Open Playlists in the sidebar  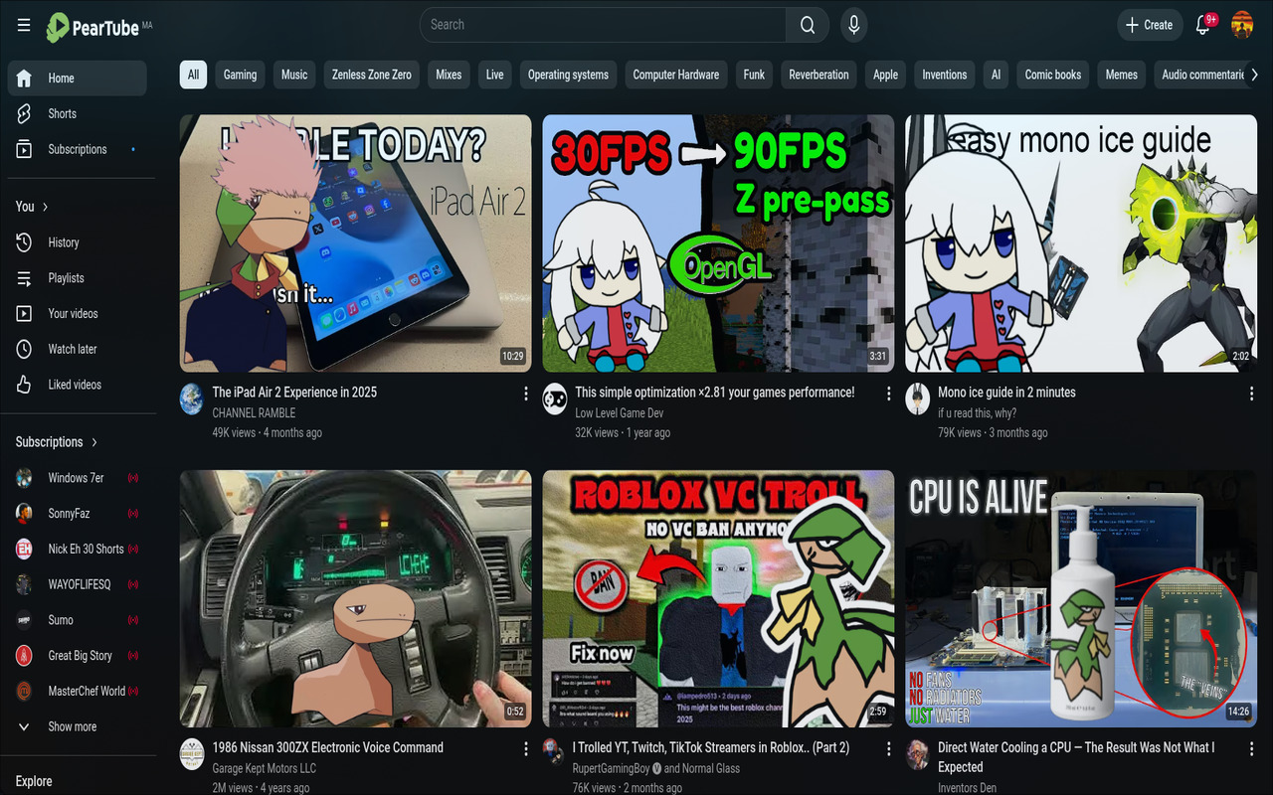click(x=77, y=278)
